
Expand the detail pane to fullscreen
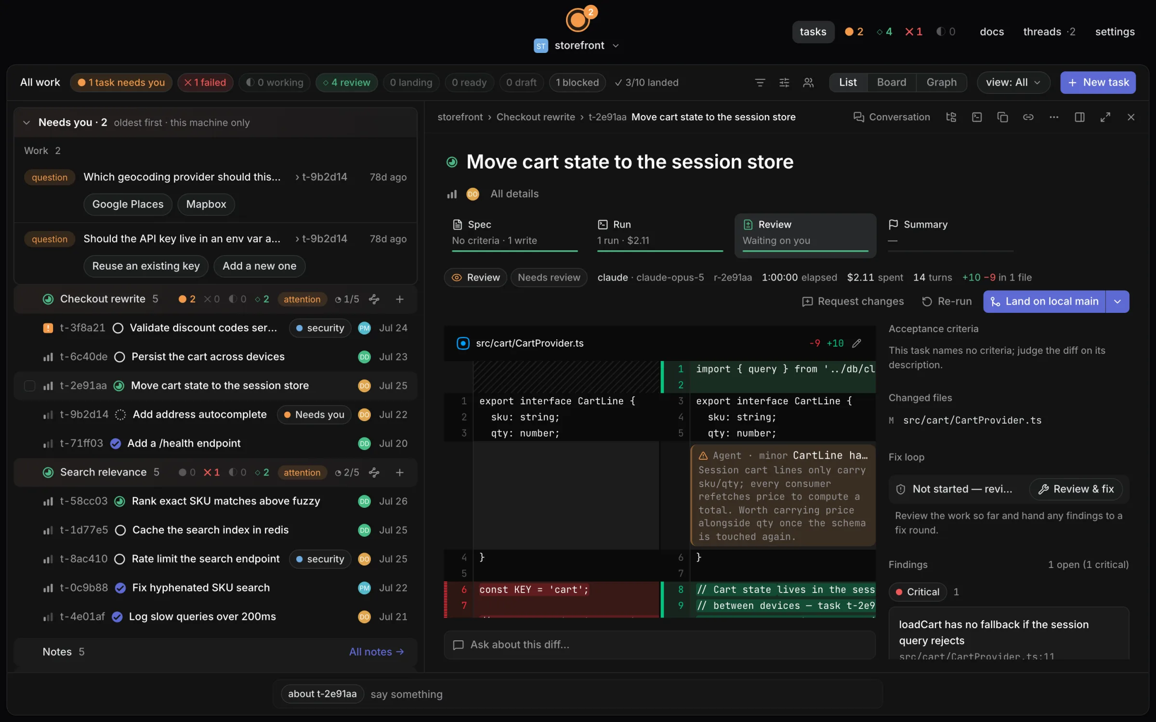[1105, 117]
